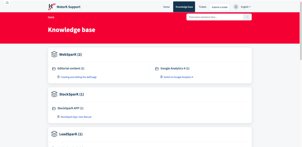
Task: Click the search magnifier icon button
Action: [247, 17]
